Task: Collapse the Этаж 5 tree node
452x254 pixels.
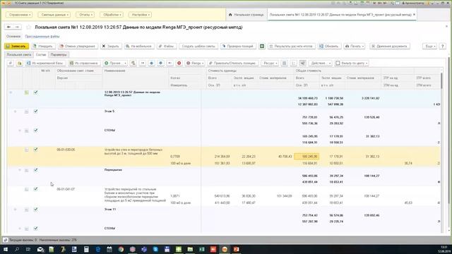Action: (x=16, y=111)
